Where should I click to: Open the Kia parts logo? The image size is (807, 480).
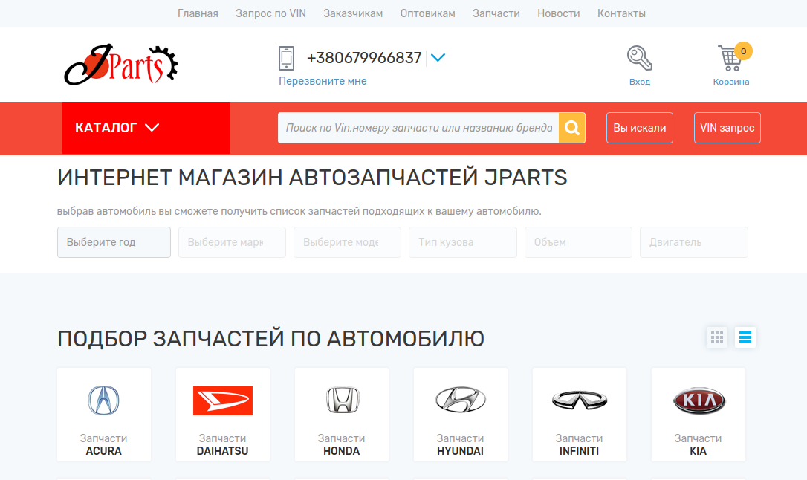coord(698,400)
